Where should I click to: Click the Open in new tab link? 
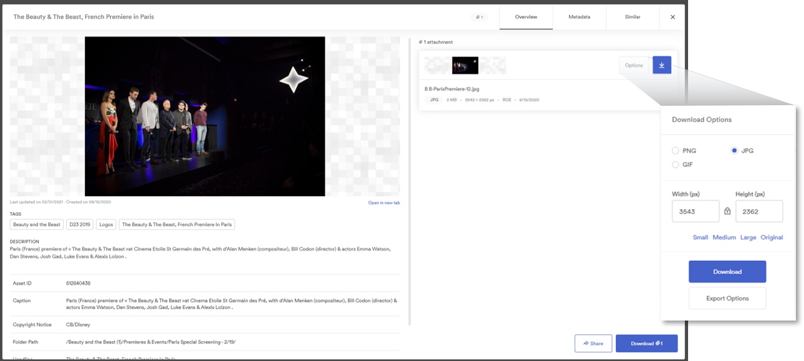click(384, 203)
